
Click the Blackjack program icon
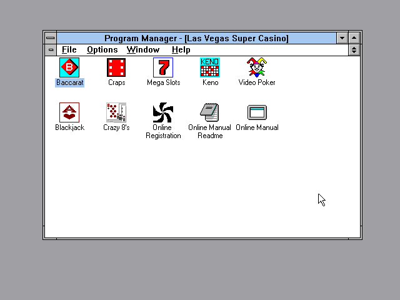69,112
